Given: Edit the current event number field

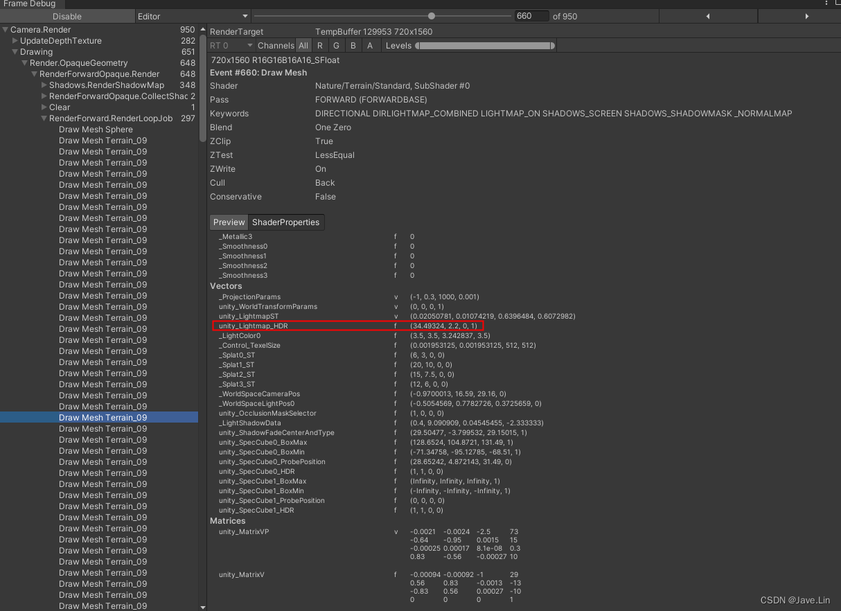Looking at the screenshot, I should (x=531, y=16).
